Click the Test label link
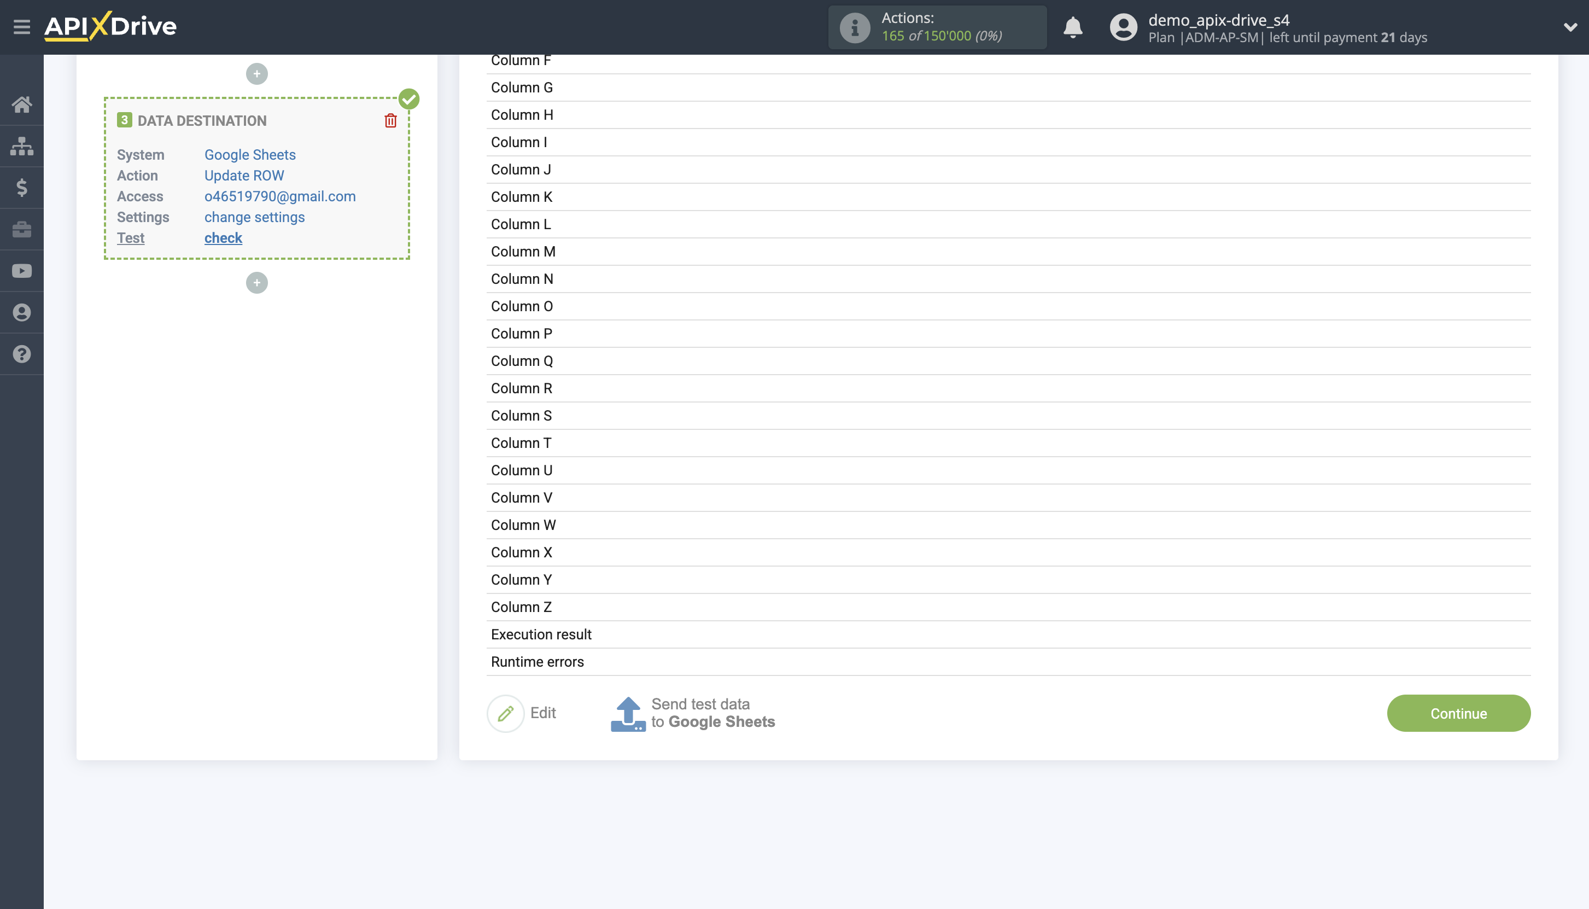 [x=131, y=238]
